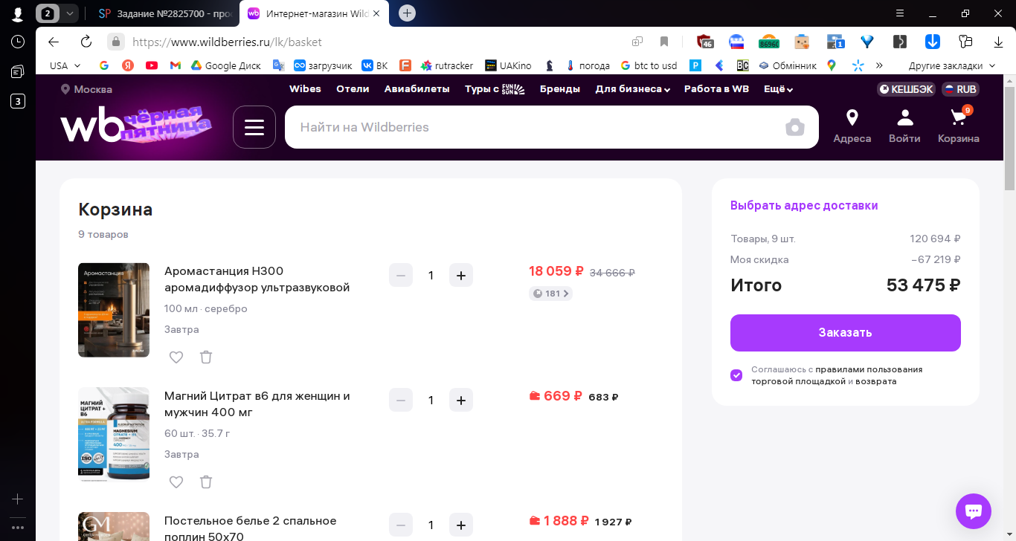Click the camera search-by-photo icon

tap(795, 127)
